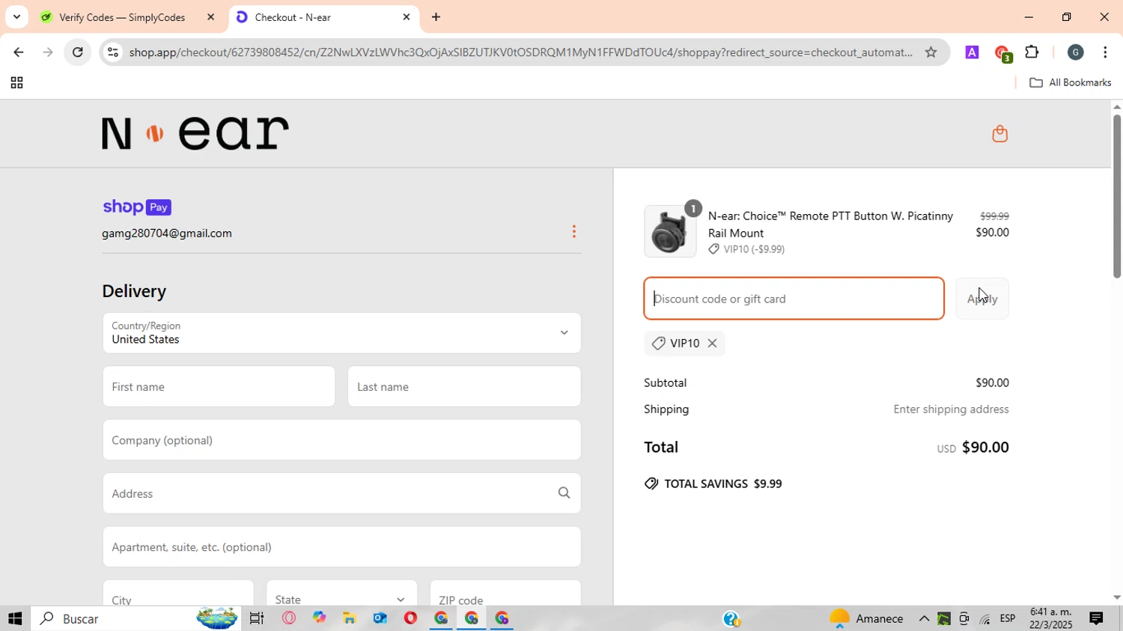Close the Verify Codes tab
Viewport: 1123px width, 631px height.
[210, 17]
